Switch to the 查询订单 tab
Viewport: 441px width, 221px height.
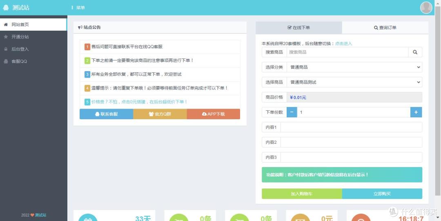[x=385, y=28]
